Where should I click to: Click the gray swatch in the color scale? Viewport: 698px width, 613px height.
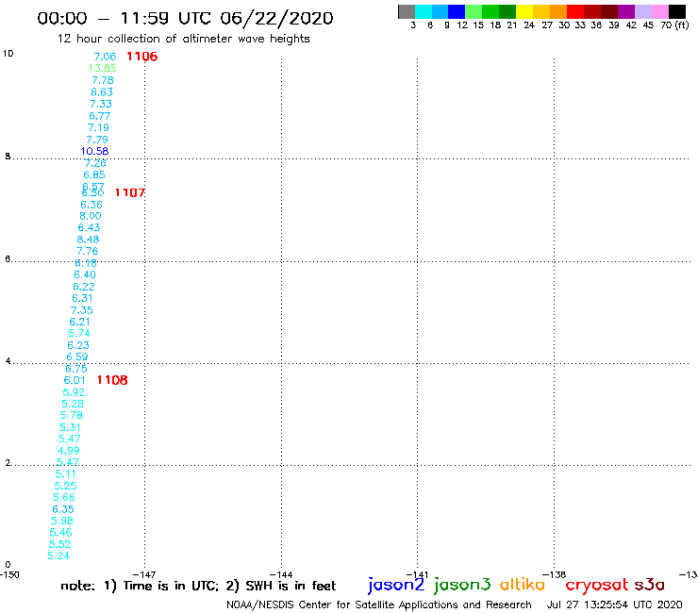pyautogui.click(x=407, y=11)
